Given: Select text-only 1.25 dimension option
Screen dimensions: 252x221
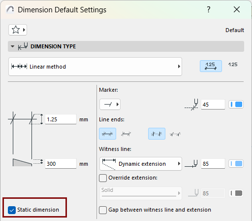Looking at the screenshot, I should [233, 65].
